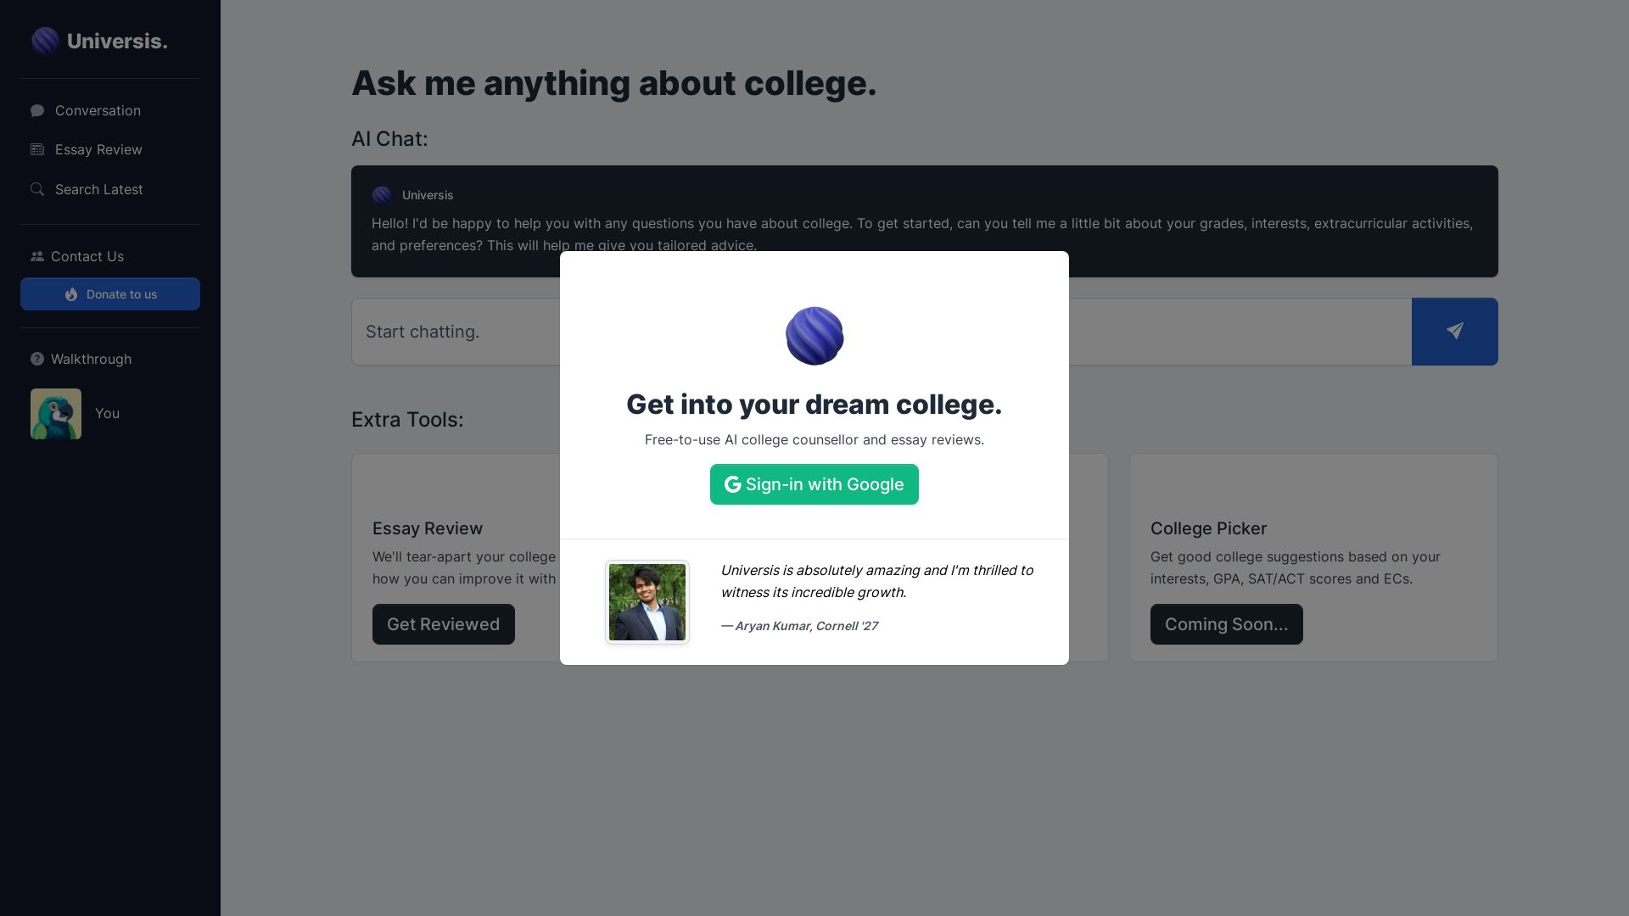This screenshot has width=1629, height=916.
Task: Open Essay Review via its document icon
Action: pos(37,149)
